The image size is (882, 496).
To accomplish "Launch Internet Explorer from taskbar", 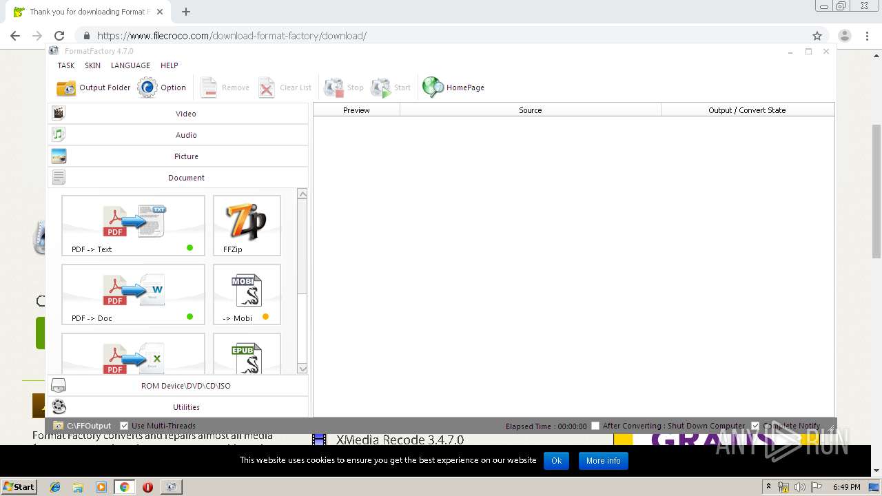I will (55, 487).
